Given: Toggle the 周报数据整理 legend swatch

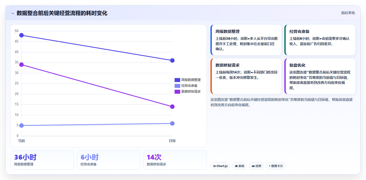Looking at the screenshot, I should pos(177,80).
